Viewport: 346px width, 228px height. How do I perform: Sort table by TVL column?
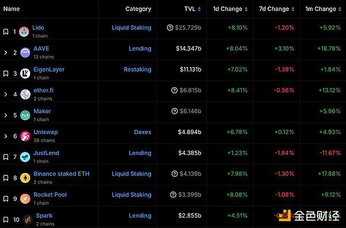pyautogui.click(x=193, y=9)
